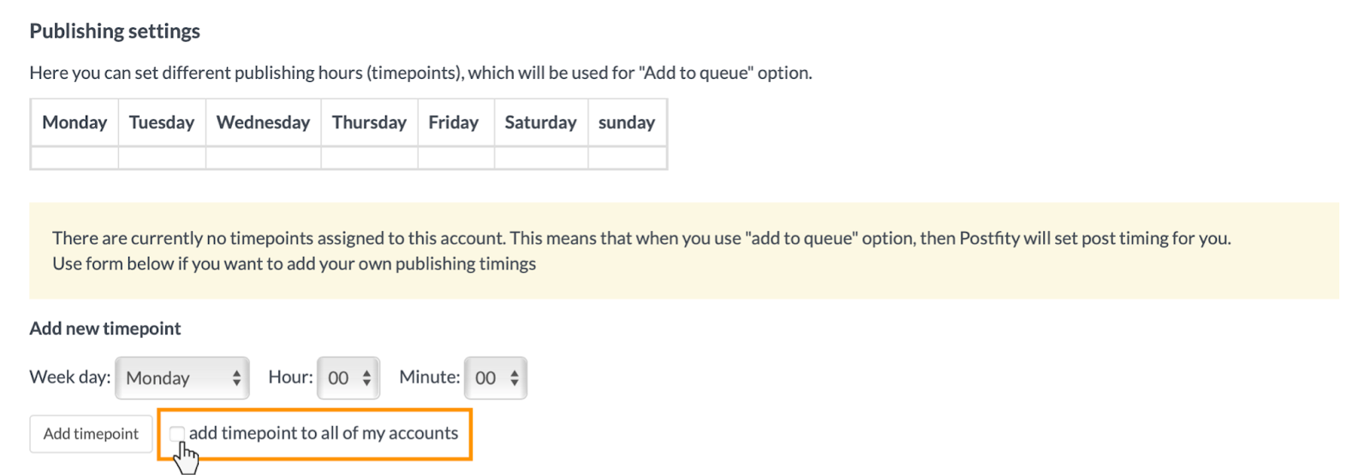Select the Monday column header
Image resolution: width=1370 pixels, height=475 pixels.
pyautogui.click(x=74, y=122)
